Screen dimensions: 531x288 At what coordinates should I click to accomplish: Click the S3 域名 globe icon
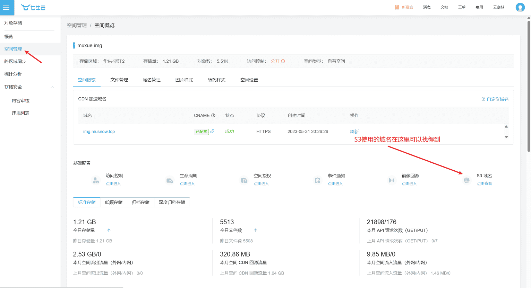tap(466, 180)
